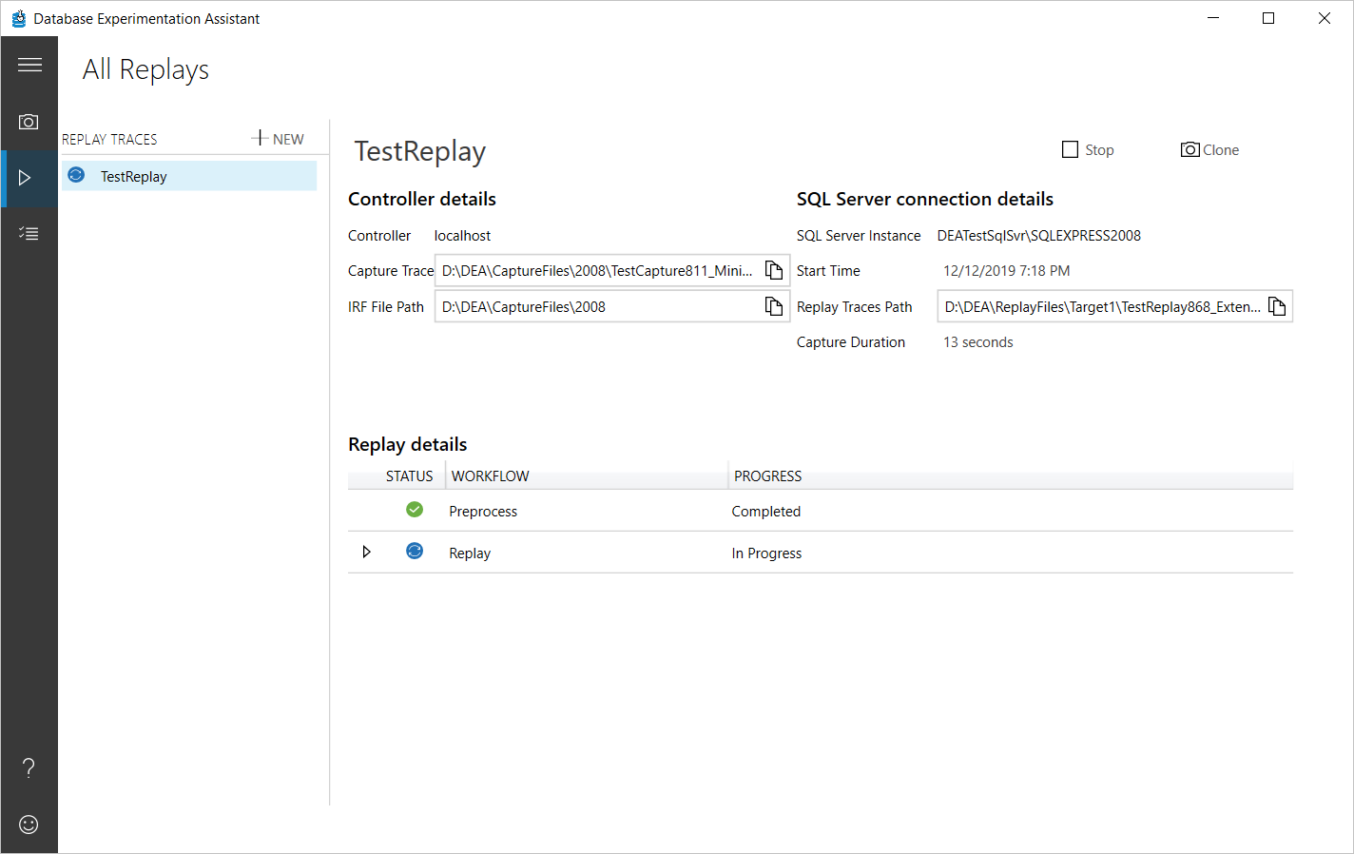The image size is (1354, 854).
Task: Open the hamburger navigation menu
Action: tap(29, 65)
